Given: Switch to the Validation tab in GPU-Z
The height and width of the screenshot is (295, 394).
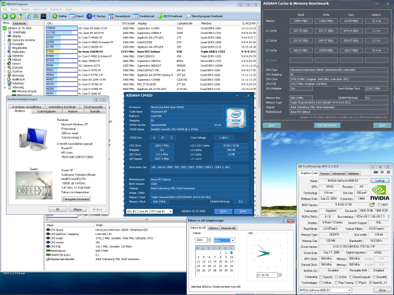Looking at the screenshot, I should (x=353, y=174).
